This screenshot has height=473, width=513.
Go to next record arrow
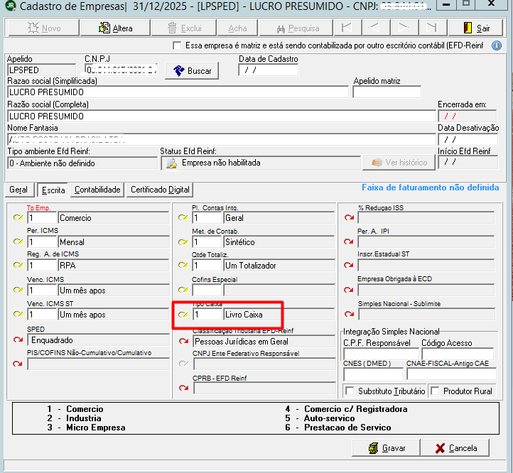point(404,28)
